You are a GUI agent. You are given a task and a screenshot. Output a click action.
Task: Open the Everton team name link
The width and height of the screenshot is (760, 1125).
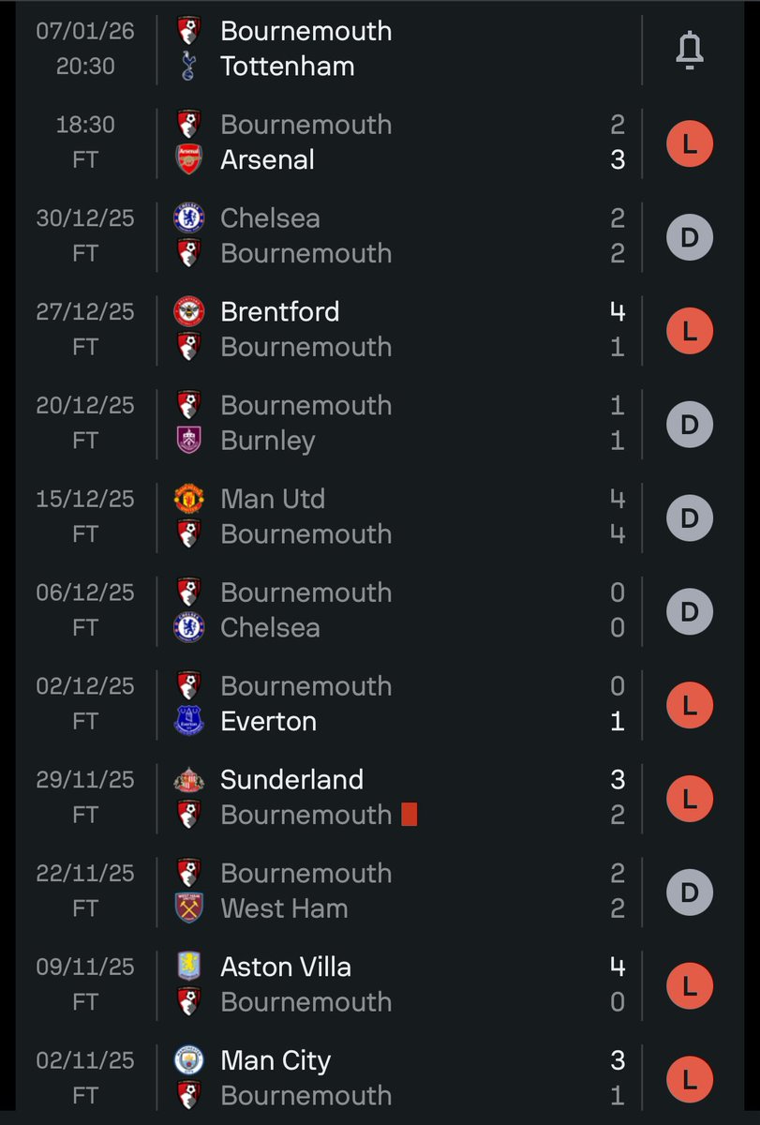(x=268, y=722)
